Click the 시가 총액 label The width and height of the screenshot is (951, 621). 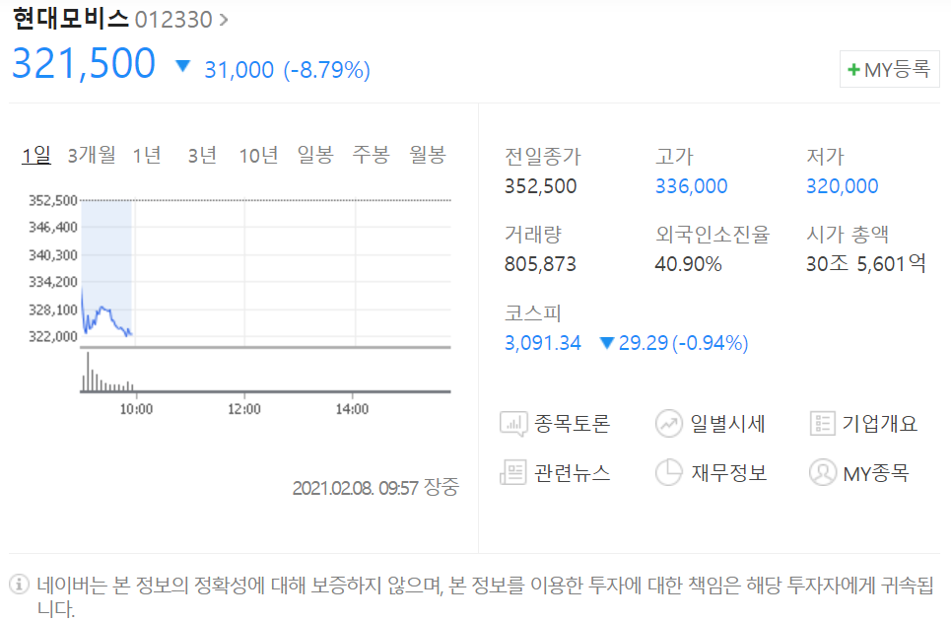coord(848,234)
